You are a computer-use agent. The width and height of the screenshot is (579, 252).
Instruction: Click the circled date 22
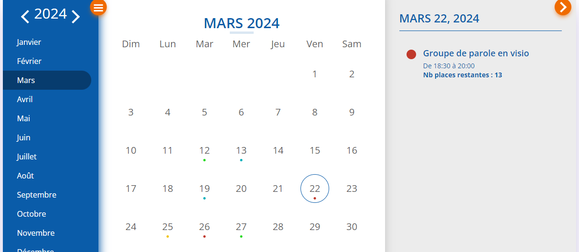315,189
